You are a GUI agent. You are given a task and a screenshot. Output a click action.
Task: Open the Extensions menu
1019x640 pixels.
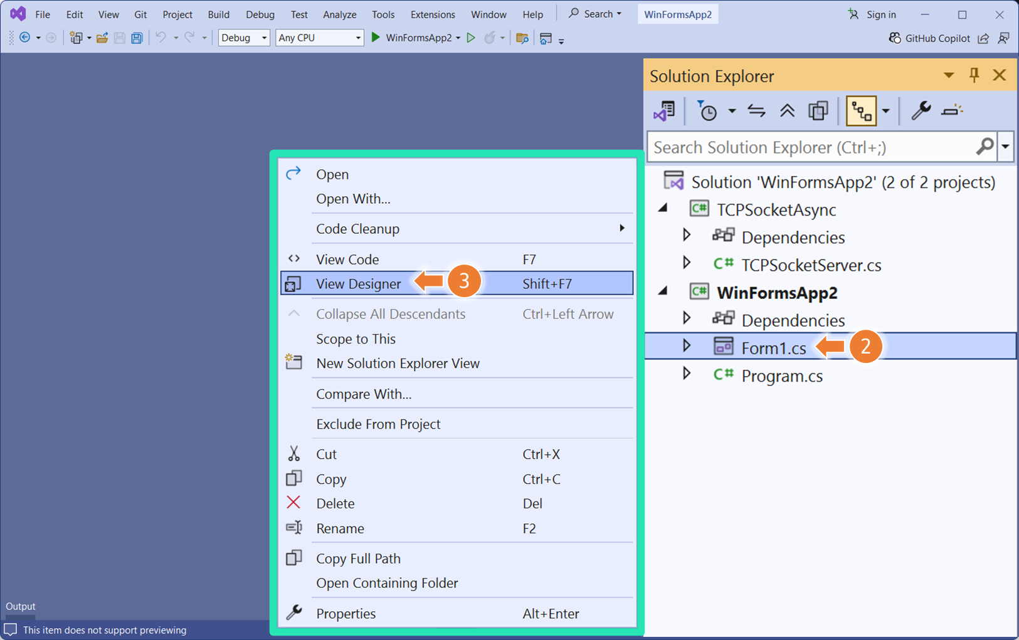pyautogui.click(x=433, y=14)
